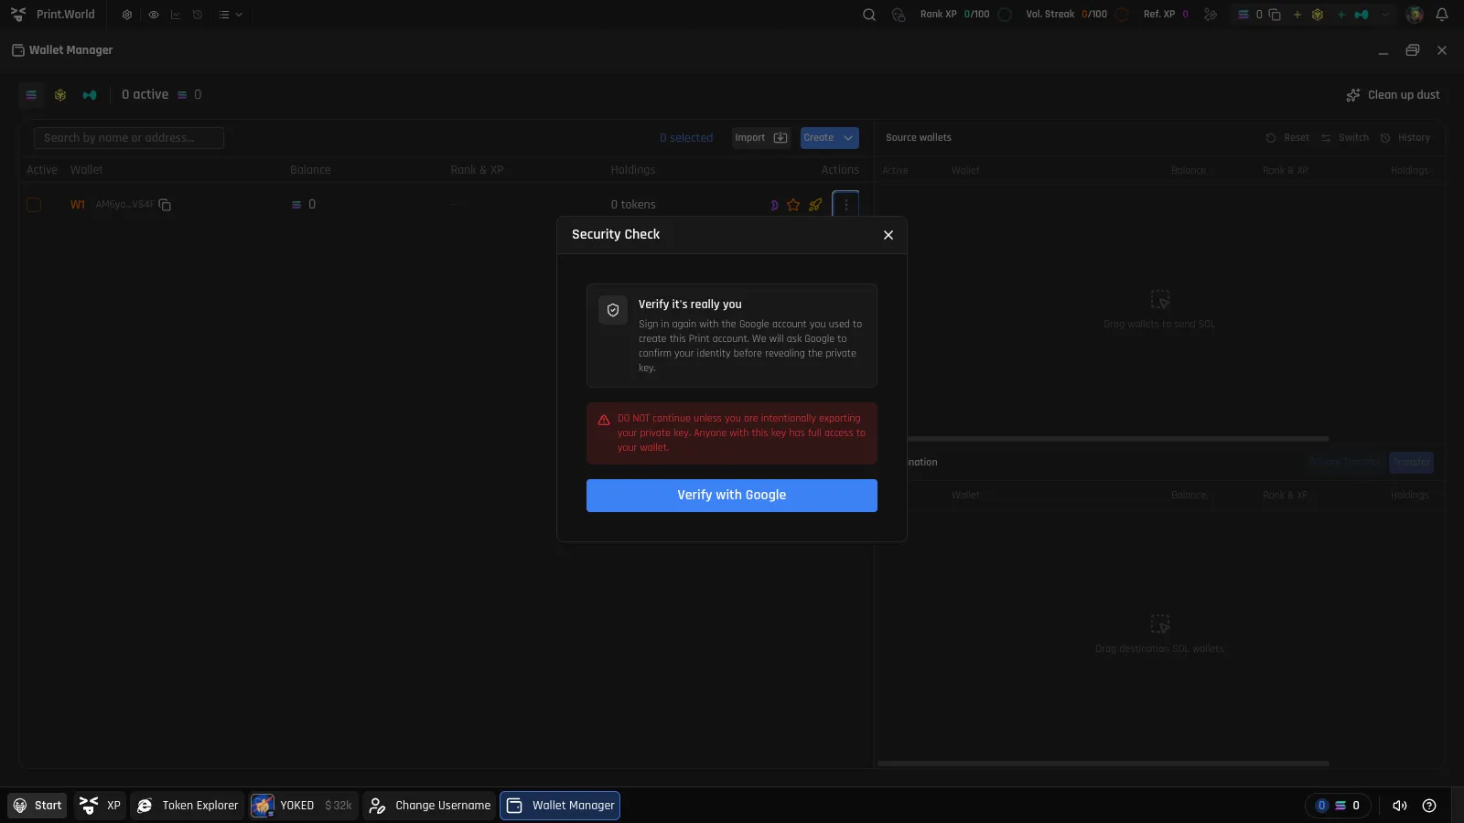Click the drag destination SOL wallets drop icon
This screenshot has height=823, width=1464.
(1159, 625)
